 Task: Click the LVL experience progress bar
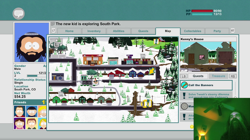tap(36, 76)
